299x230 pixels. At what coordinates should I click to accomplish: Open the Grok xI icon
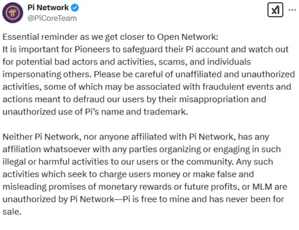point(275,10)
